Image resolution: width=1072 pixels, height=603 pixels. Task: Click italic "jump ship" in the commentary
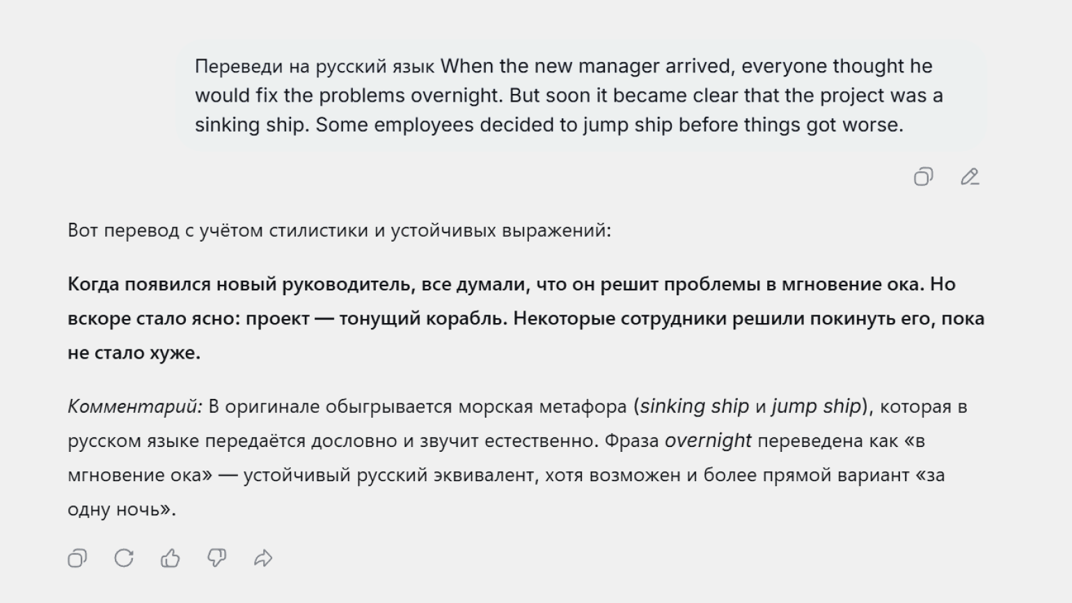pyautogui.click(x=817, y=407)
